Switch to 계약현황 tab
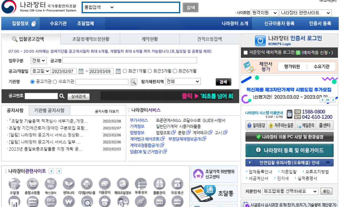 coord(150,39)
